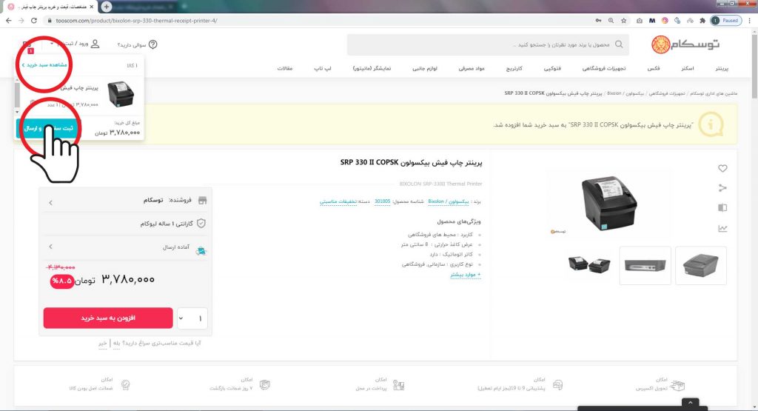The width and height of the screenshot is (758, 411).
Task: Click the question mark help icon
Action: pos(152,44)
